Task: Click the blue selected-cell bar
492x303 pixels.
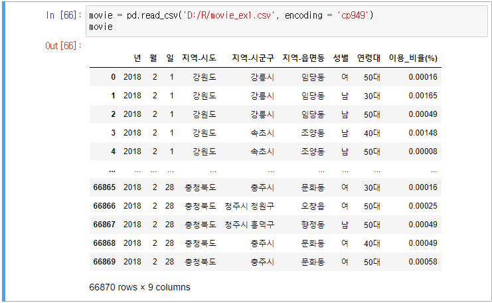Action: 3,152
